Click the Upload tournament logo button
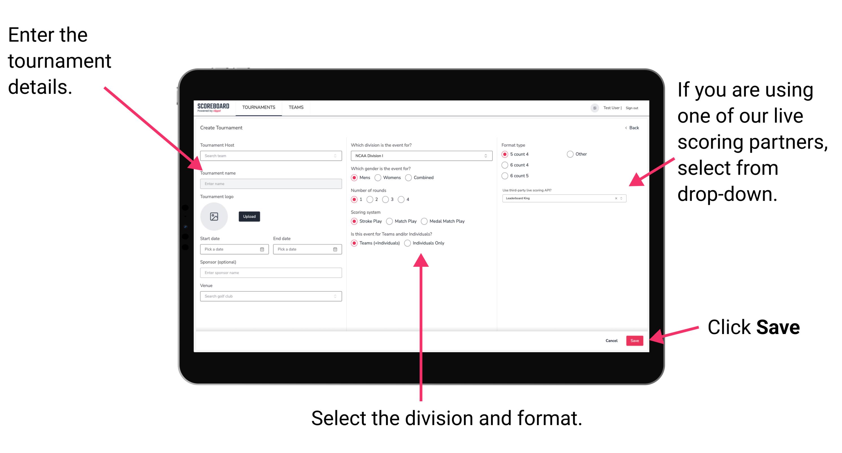The height and width of the screenshot is (453, 842). pos(249,216)
